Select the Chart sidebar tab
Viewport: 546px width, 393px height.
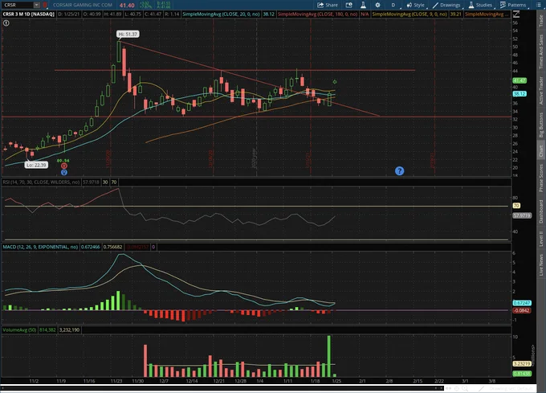[540, 150]
